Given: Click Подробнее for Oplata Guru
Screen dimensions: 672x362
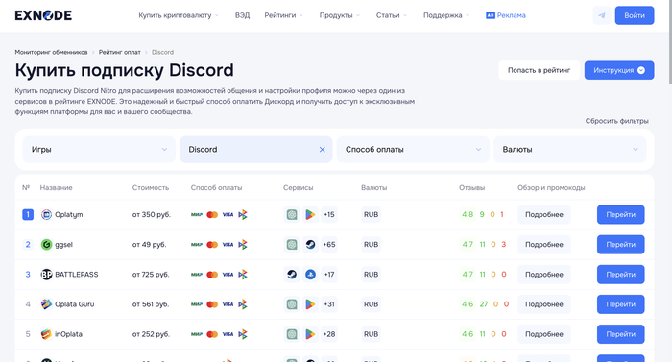Looking at the screenshot, I should coord(544,304).
